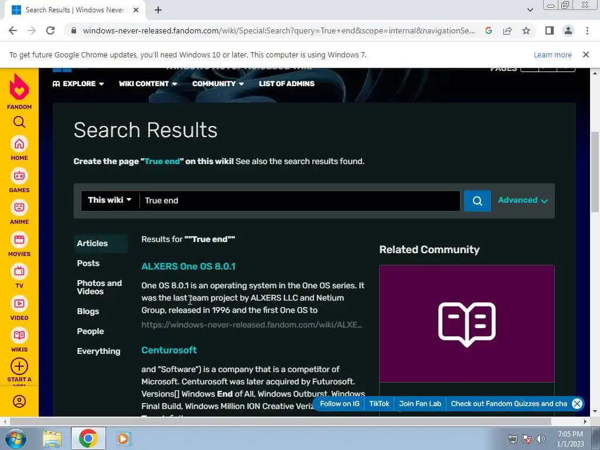Click the browser address bar

(x=278, y=30)
